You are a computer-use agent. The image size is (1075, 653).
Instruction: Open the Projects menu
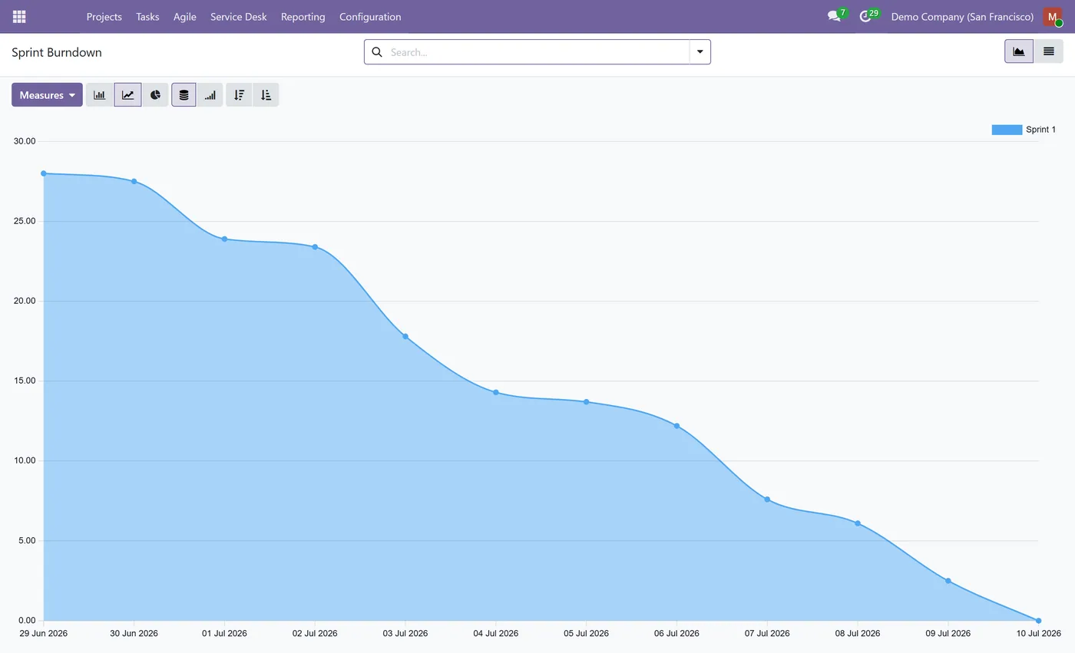pyautogui.click(x=104, y=16)
